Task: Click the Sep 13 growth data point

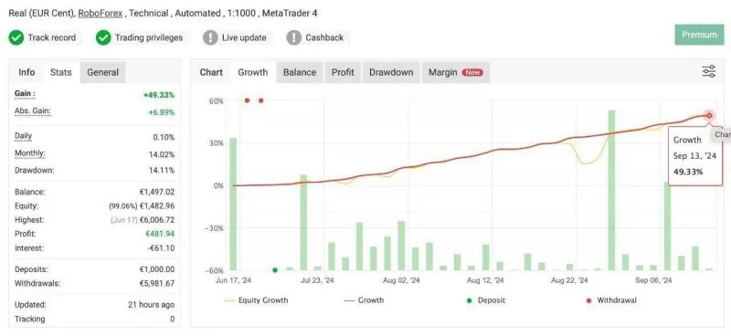Action: 709,116
